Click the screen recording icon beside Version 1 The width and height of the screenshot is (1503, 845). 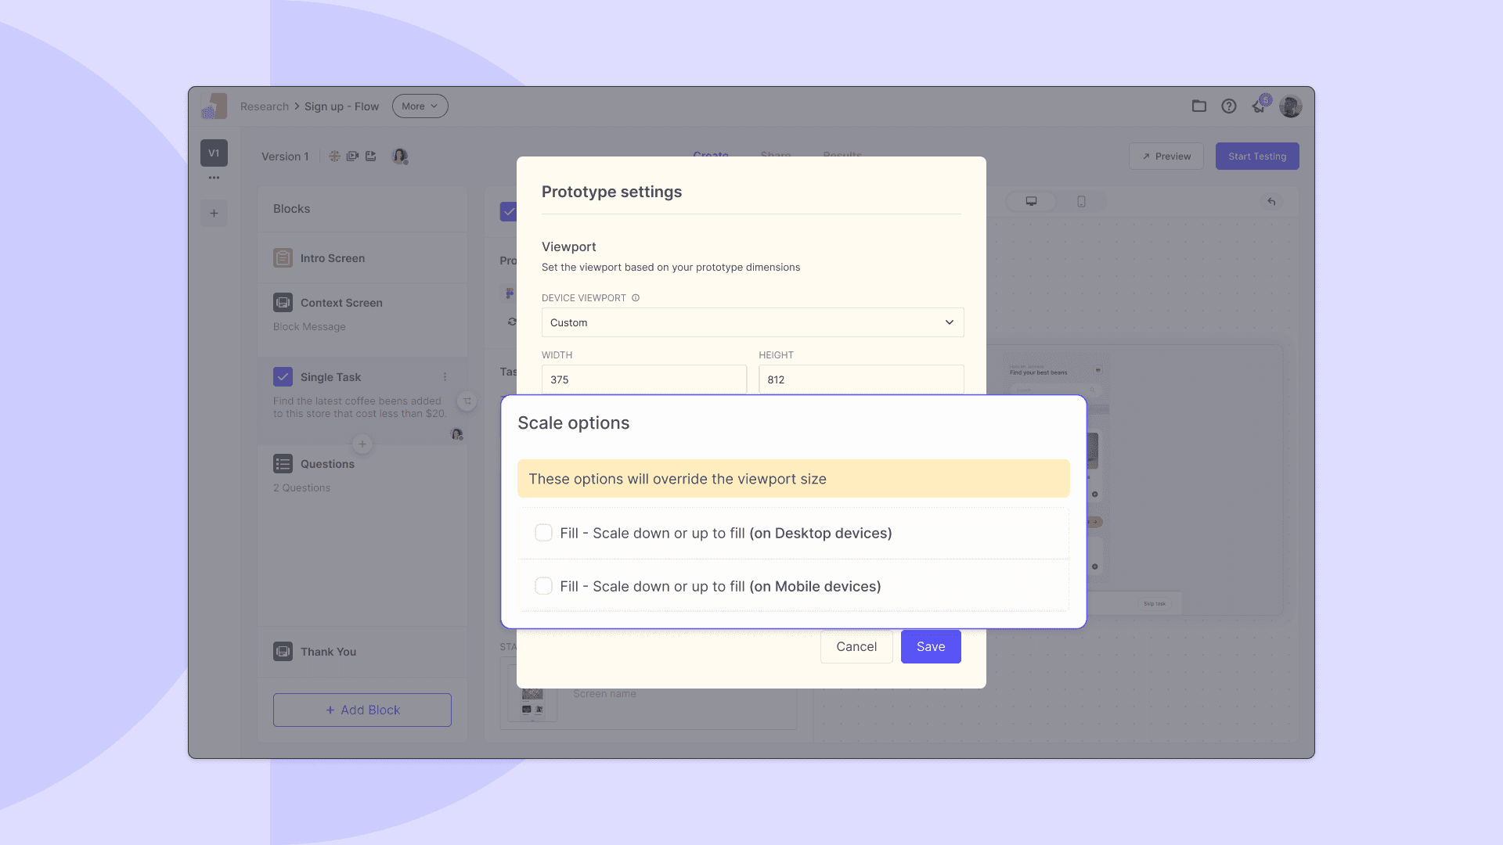[352, 156]
